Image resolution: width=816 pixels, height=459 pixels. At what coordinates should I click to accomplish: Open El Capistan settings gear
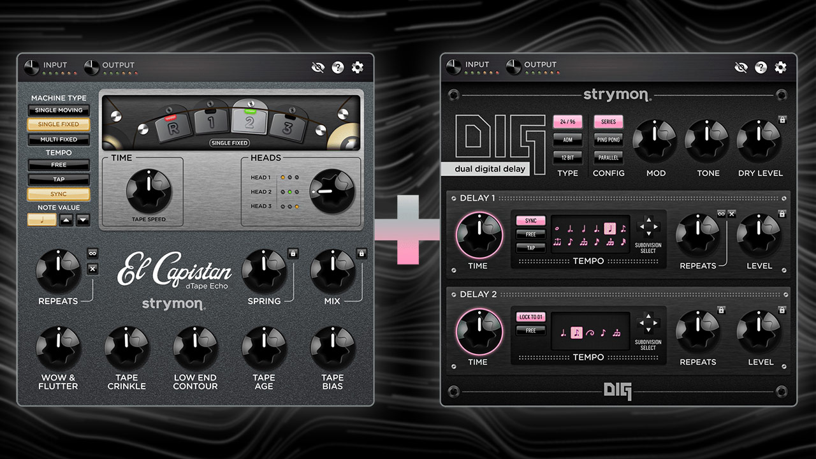pyautogui.click(x=358, y=68)
